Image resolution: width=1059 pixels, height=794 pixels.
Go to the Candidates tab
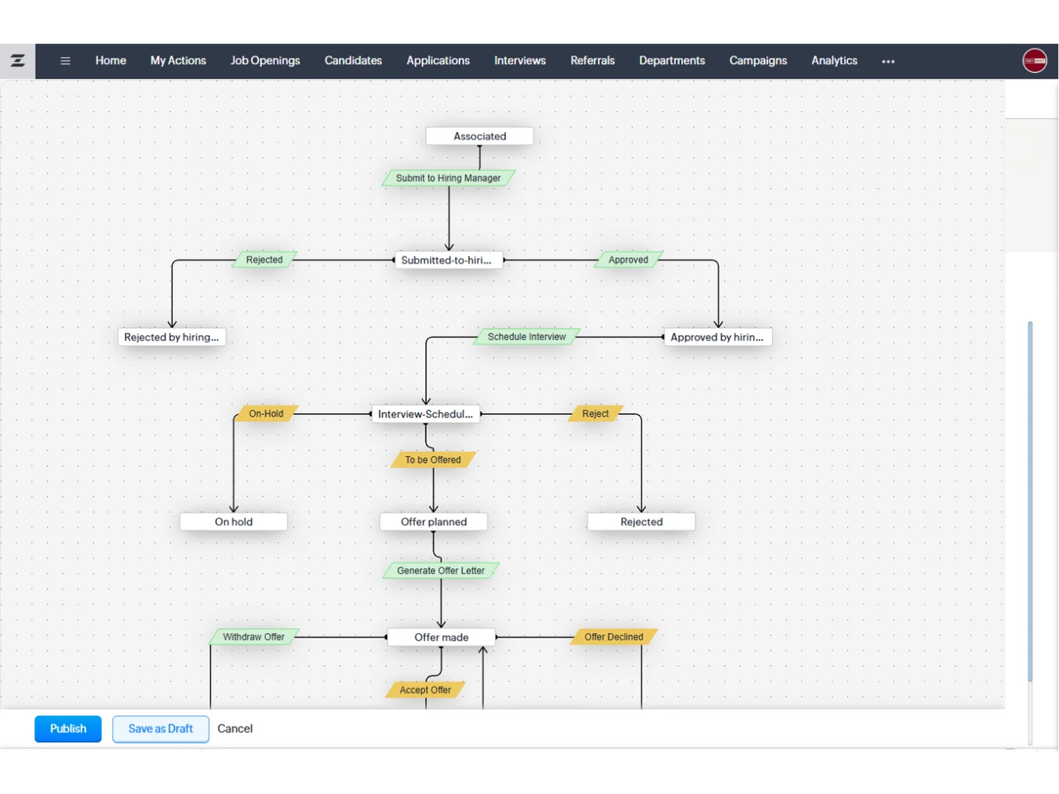353,60
